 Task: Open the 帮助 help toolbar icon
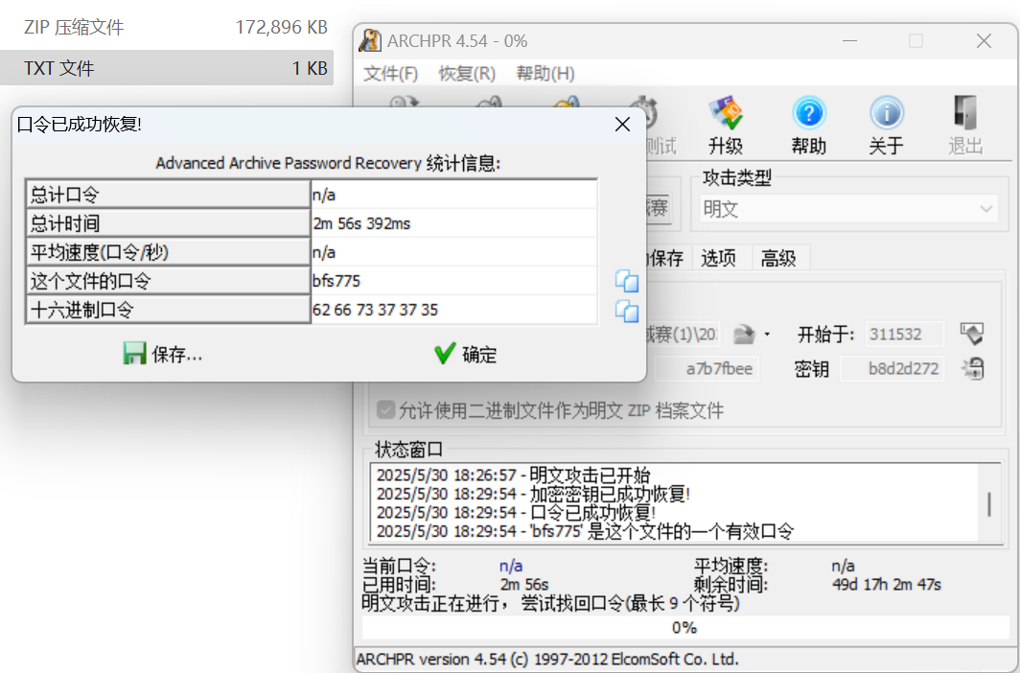[x=808, y=114]
